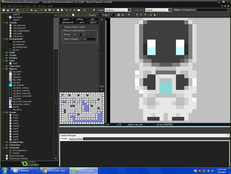Run the game with green play icon
This screenshot has height=174, width=231.
(x=23, y=10)
